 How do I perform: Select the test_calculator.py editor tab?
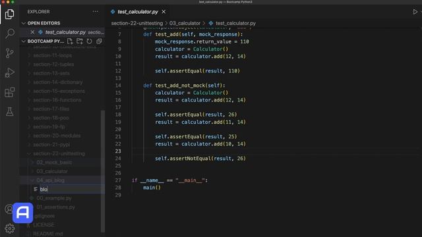(x=138, y=12)
